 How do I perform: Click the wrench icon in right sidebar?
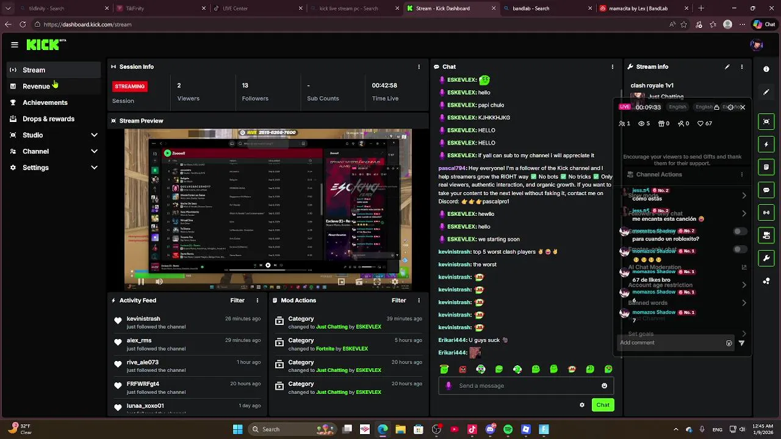pyautogui.click(x=766, y=258)
